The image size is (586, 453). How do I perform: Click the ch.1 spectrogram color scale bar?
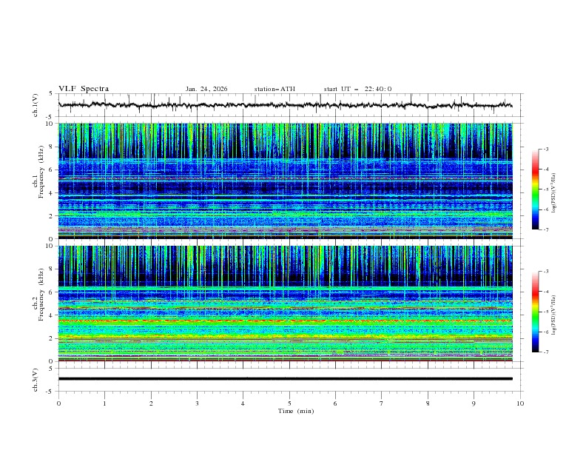[535, 189]
